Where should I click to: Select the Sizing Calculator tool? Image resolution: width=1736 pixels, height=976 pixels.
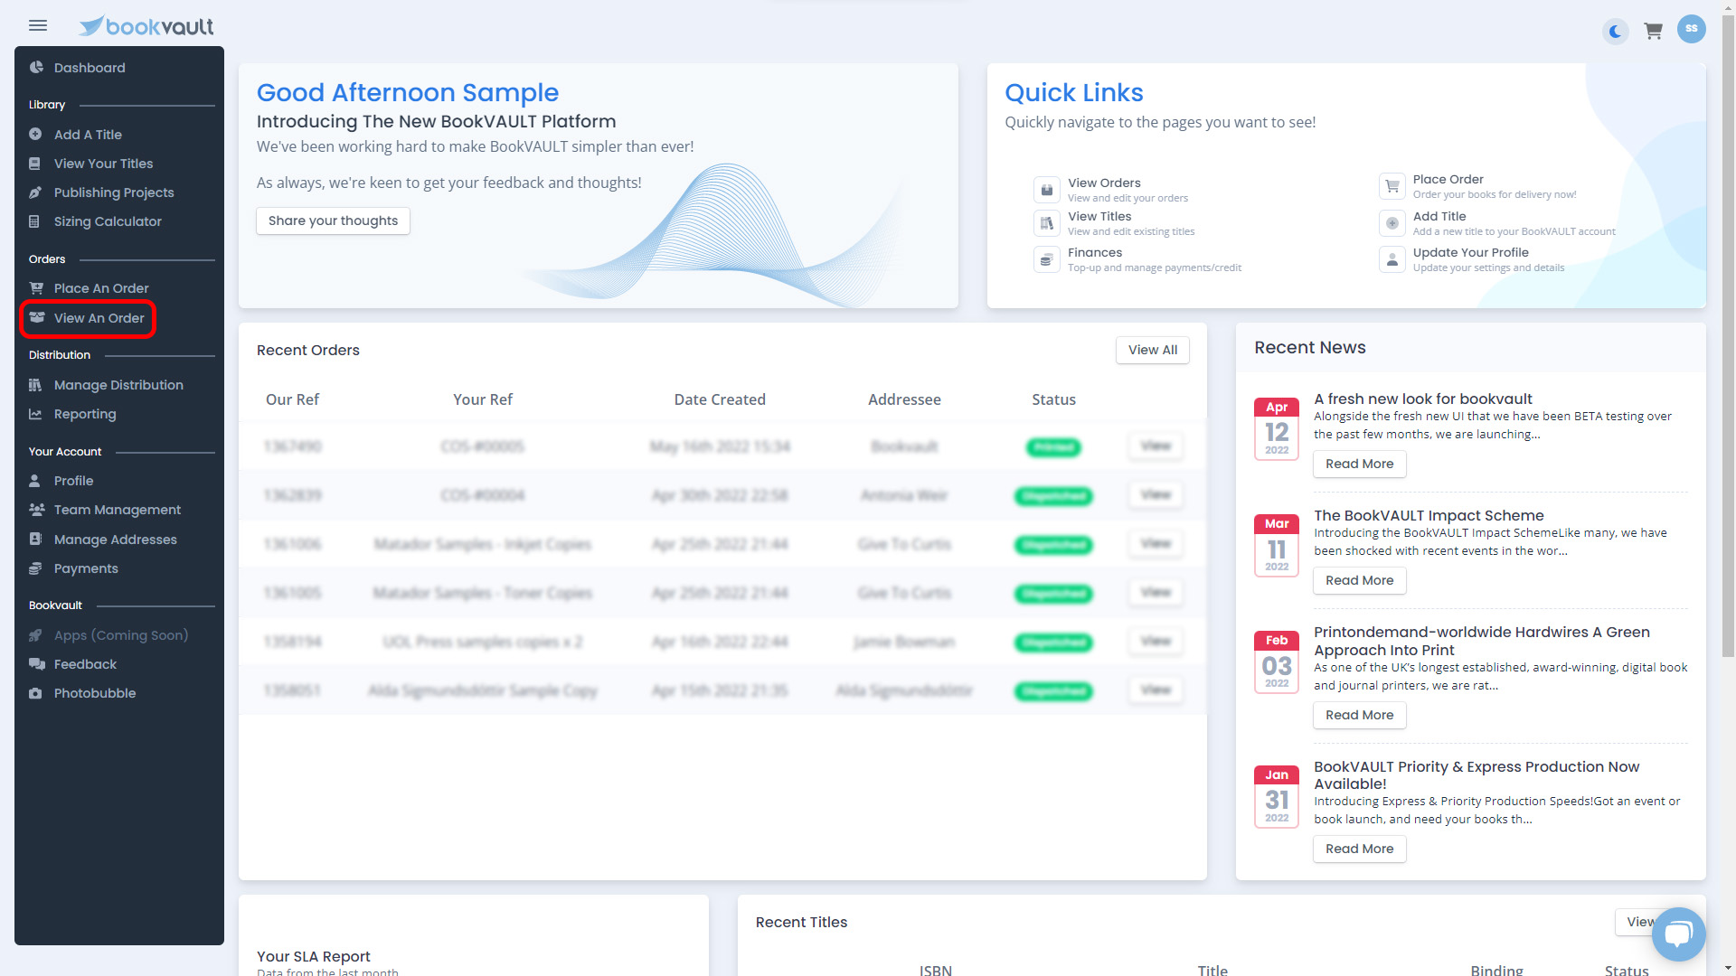[107, 221]
